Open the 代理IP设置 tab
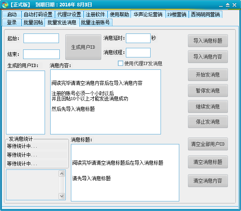The width and height of the screenshot is (241, 211). [69, 14]
